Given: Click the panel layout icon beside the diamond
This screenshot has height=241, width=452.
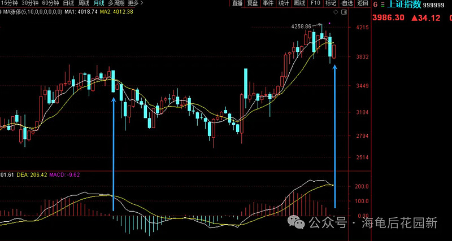Looking at the screenshot, I should click(344, 12).
